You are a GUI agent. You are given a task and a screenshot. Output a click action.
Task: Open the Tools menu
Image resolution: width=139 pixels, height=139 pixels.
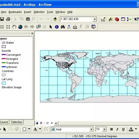[x=50, y=12]
